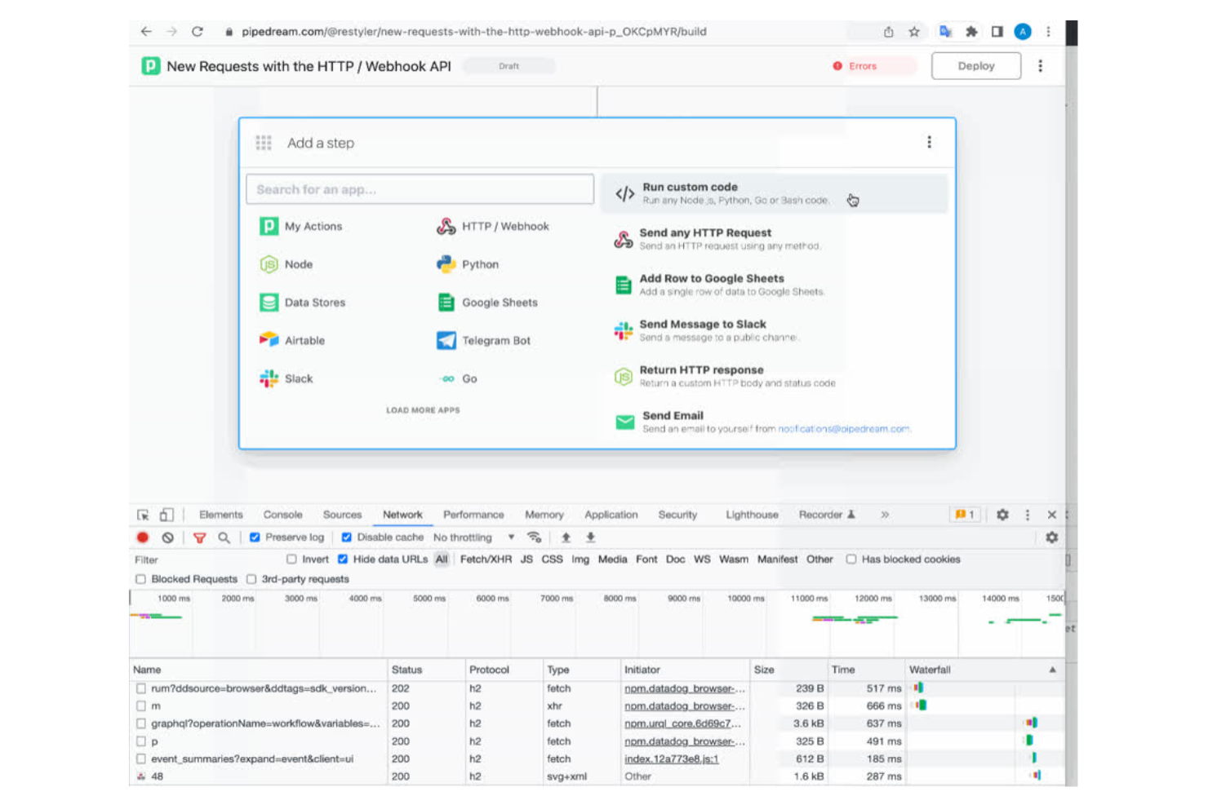Select the My Actions app
Screen dimensions: 1208x805
pos(301,226)
